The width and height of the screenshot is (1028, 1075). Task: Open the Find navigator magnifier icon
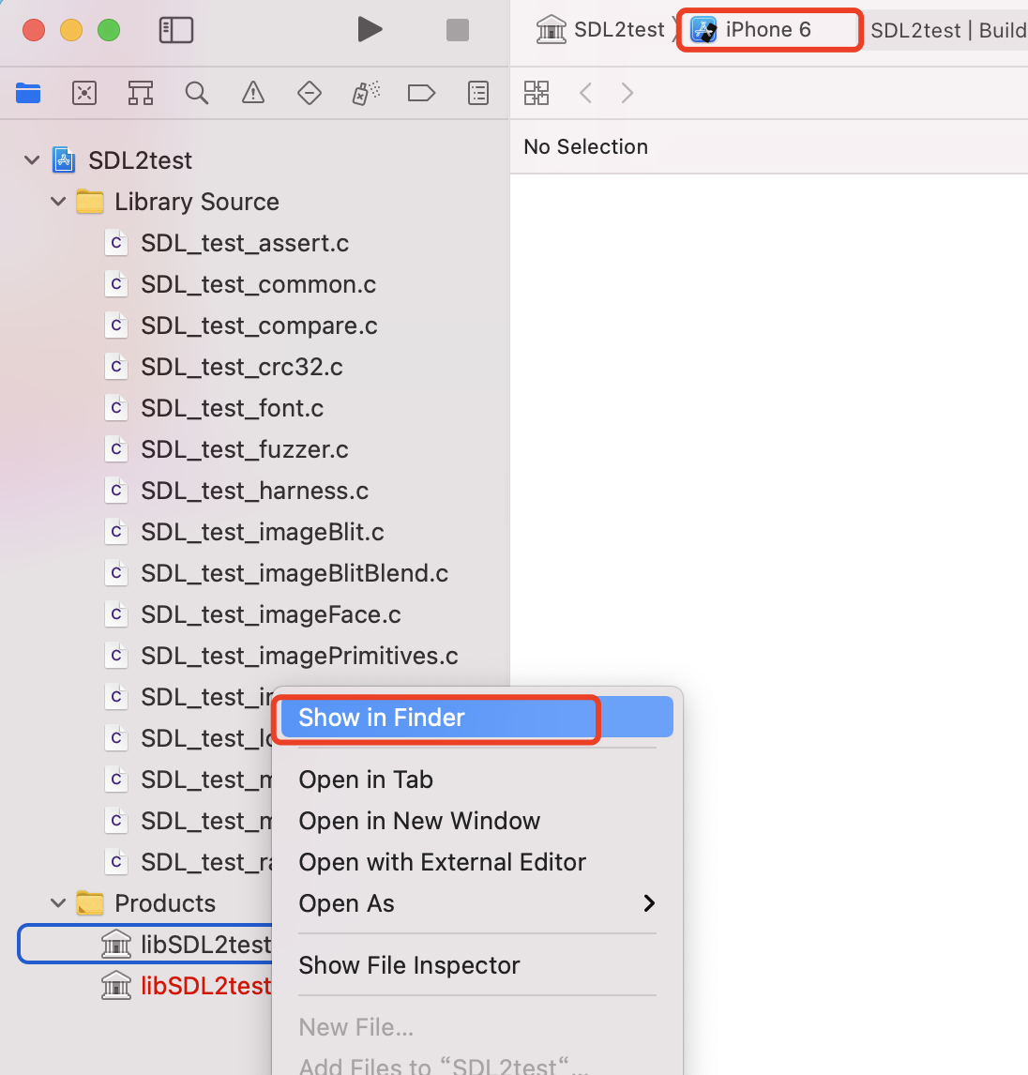pyautogui.click(x=197, y=93)
